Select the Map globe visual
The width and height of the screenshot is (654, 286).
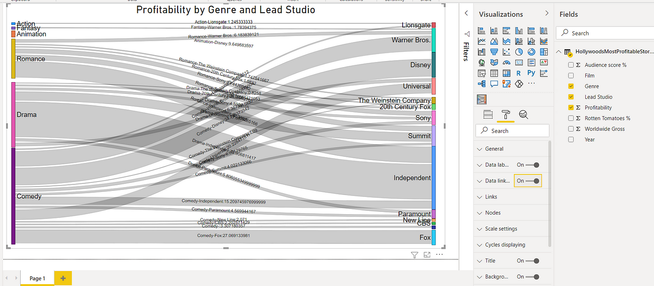(x=482, y=63)
